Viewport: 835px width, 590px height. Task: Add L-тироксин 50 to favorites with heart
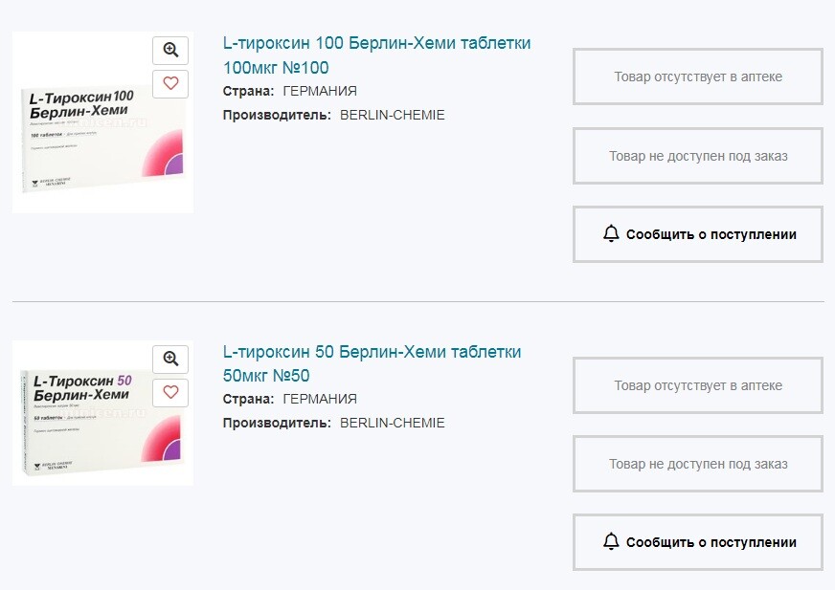tap(170, 393)
